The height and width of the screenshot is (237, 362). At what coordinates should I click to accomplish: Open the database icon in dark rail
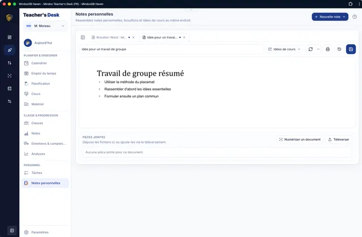10,89
